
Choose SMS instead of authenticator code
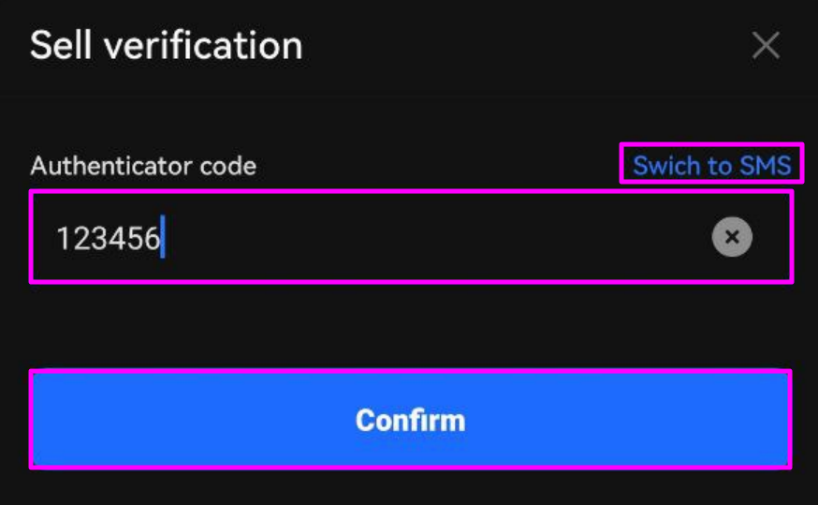point(711,166)
